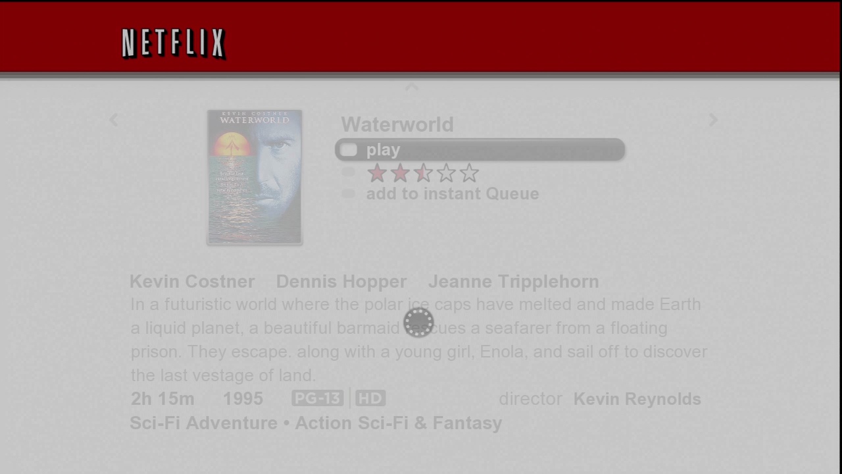Rate the movie five stars

click(x=469, y=173)
